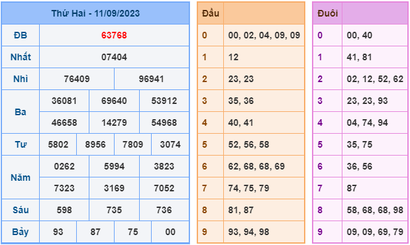The height and width of the screenshot is (245, 410).
Task: Select Đuôi row values 23, 23, 93
Action: pos(367,101)
